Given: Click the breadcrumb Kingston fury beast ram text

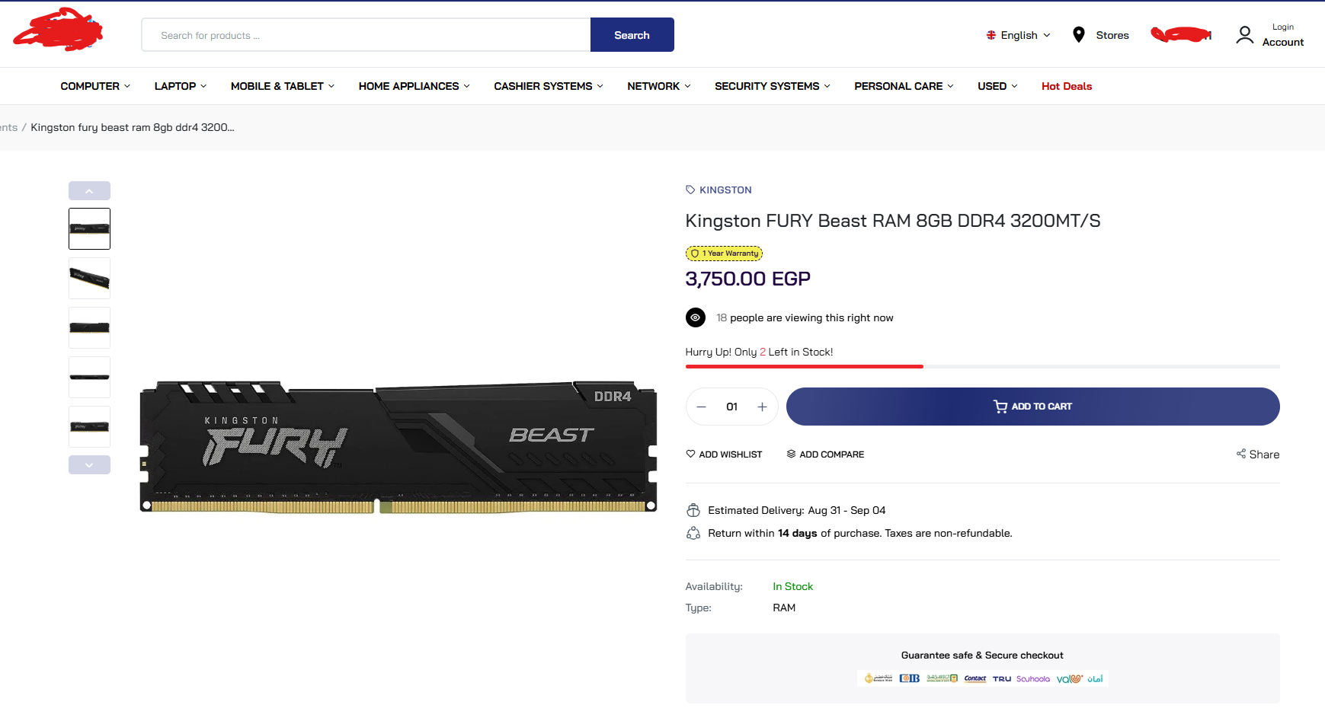Looking at the screenshot, I should 133,127.
